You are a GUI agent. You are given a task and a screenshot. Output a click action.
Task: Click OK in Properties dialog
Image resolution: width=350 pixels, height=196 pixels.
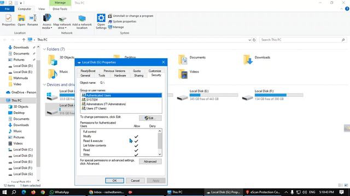114,181
